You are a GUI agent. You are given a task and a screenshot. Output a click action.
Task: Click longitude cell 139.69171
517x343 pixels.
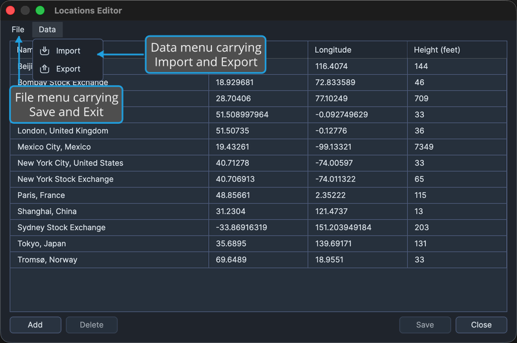(x=357, y=244)
